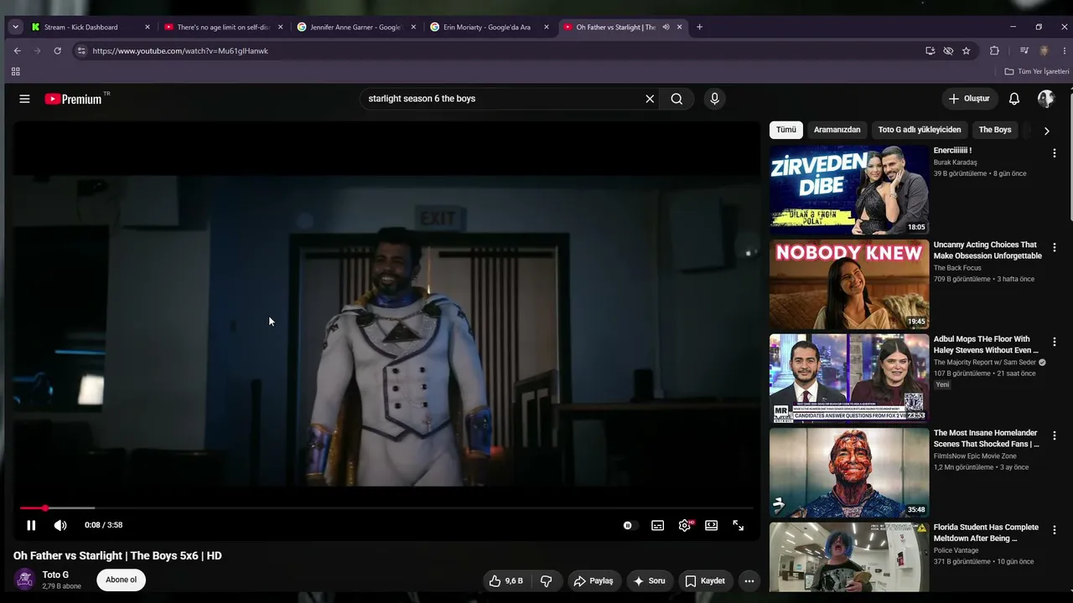Viewport: 1073px width, 603px height.
Task: Save video with Kaydet
Action: 704,580
